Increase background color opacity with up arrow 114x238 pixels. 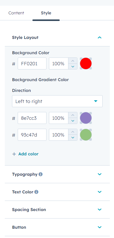click(73, 61)
